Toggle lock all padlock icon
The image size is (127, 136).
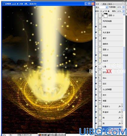click(x=108, y=11)
